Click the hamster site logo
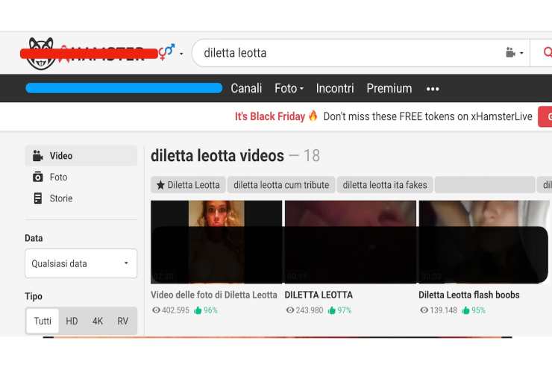The width and height of the screenshot is (552, 373). tap(88, 54)
